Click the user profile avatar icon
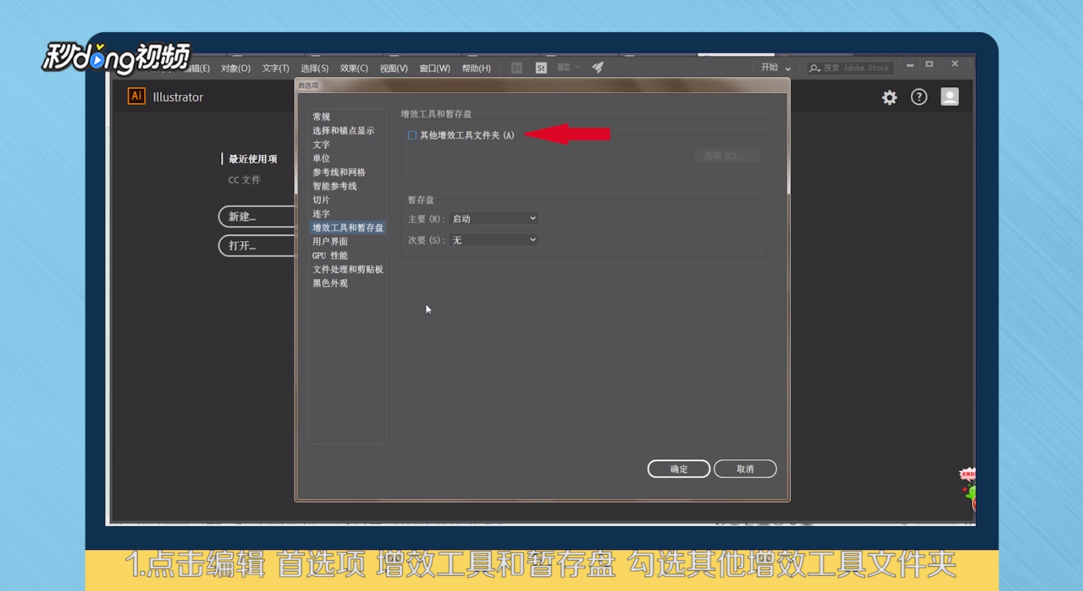Screen dimensions: 1083x591 tap(949, 97)
